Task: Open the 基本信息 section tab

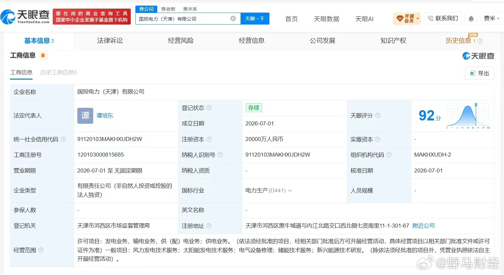Action: pyautogui.click(x=39, y=41)
